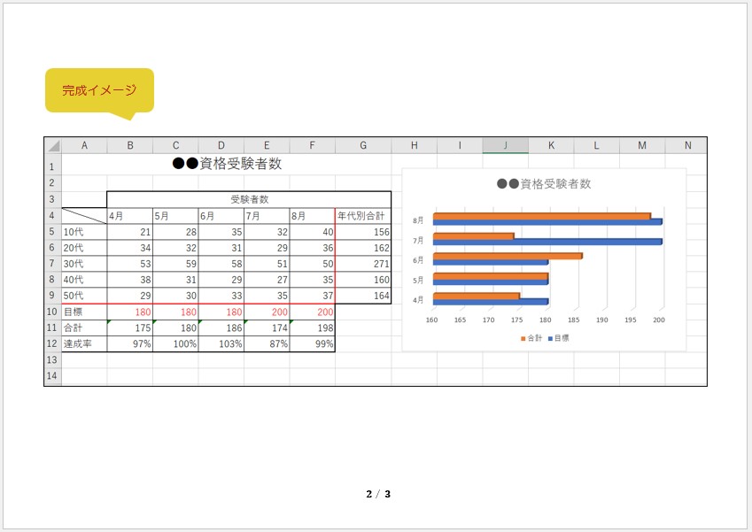
Task: Click the diagonal-line cell in row 4
Action: pos(84,215)
